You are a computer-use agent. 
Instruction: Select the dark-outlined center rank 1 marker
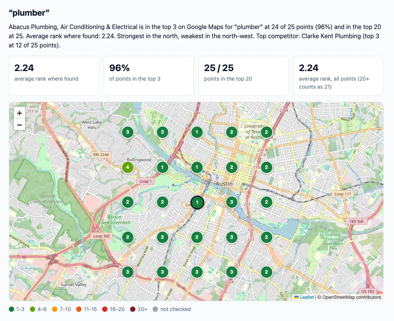[197, 202]
